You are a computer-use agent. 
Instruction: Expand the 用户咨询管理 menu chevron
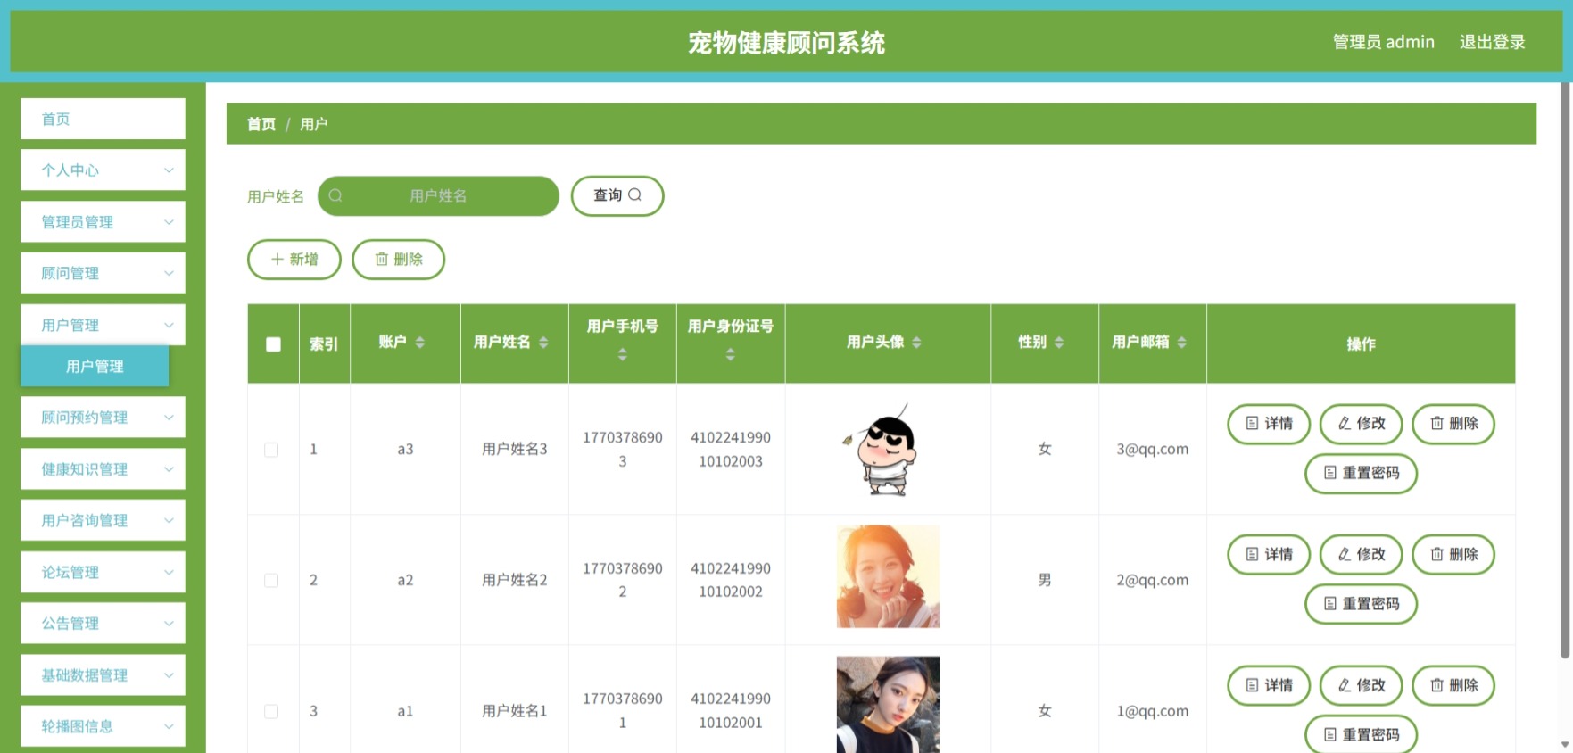click(169, 520)
